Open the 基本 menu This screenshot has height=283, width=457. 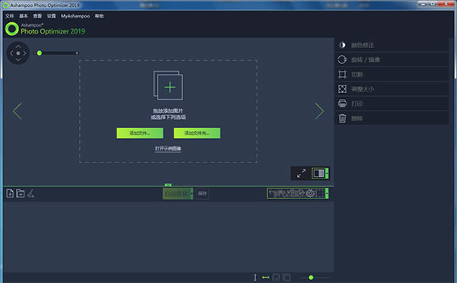point(24,16)
